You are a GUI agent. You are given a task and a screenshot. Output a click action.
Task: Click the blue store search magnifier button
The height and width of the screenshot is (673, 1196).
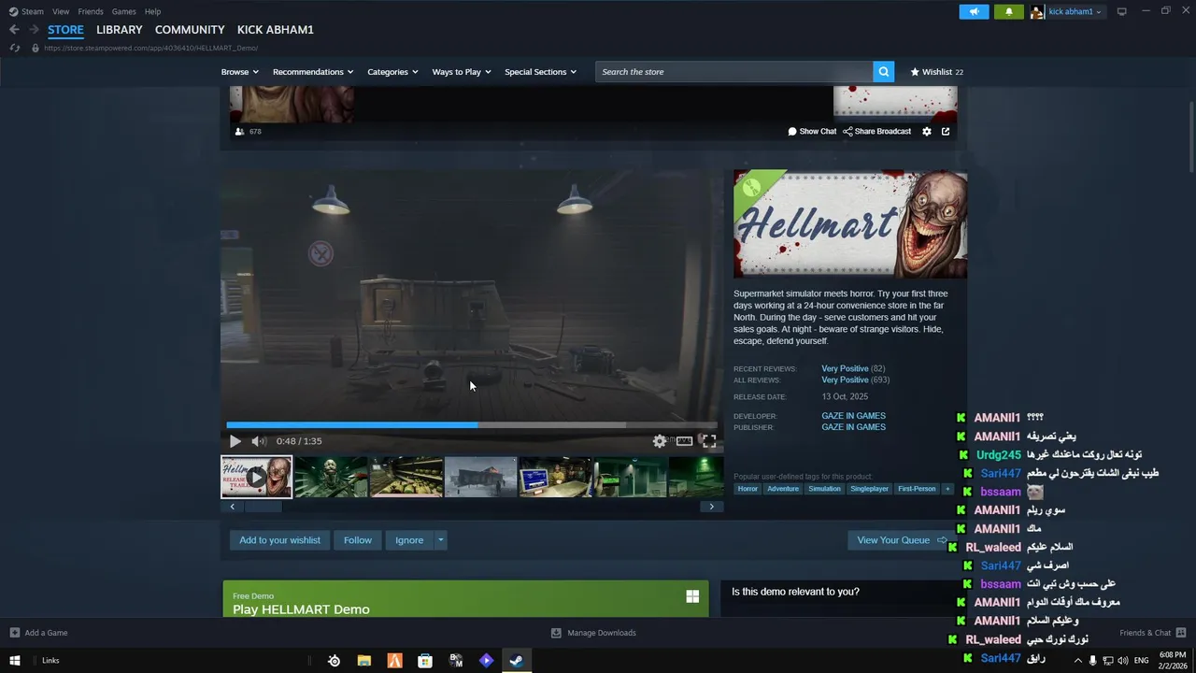coord(883,72)
